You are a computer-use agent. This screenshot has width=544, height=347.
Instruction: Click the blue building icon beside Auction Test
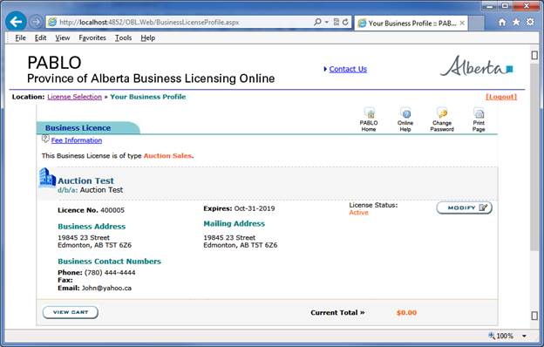click(47, 177)
